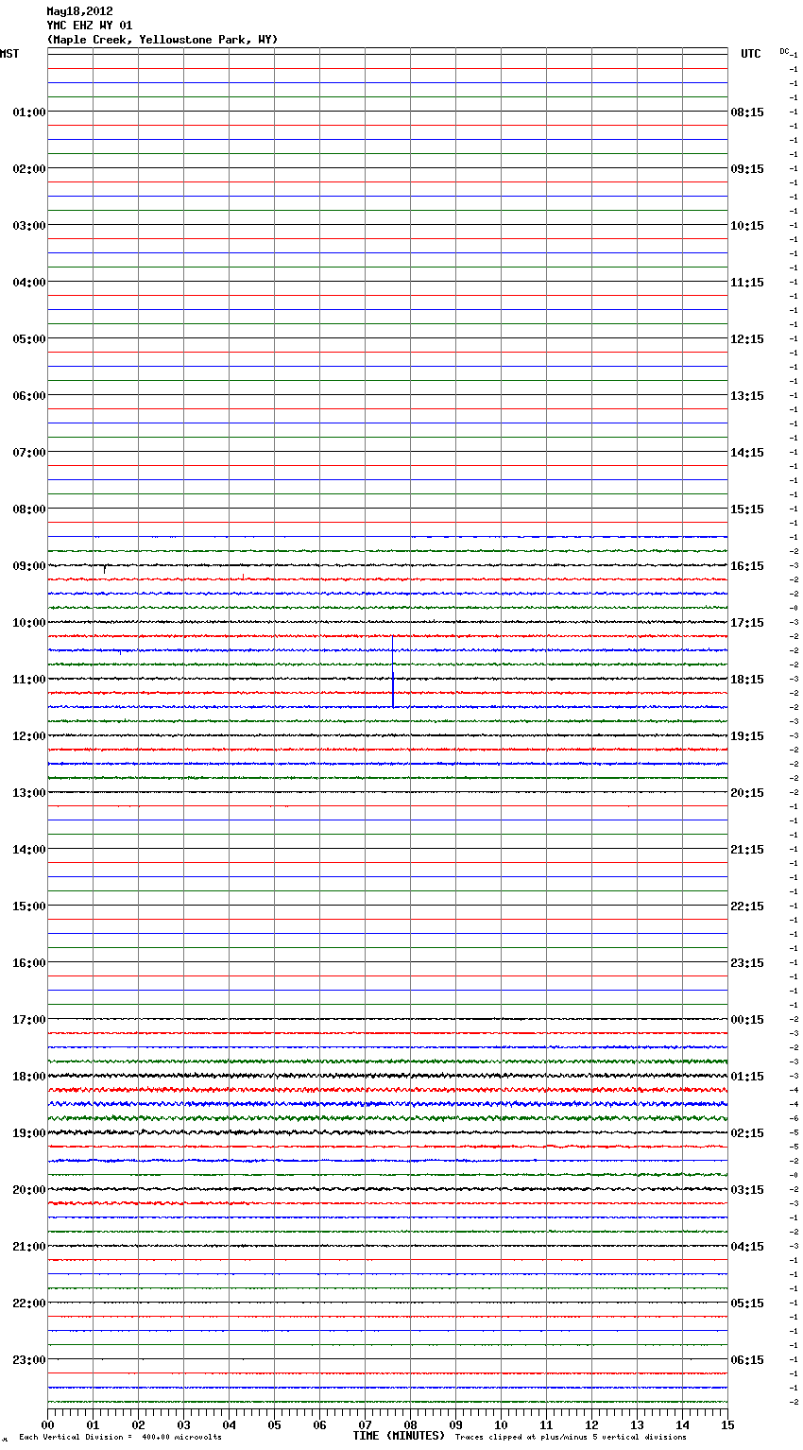Select the 04:00 MST time label
Viewport: 803px width, 1450px height.
pyautogui.click(x=29, y=283)
